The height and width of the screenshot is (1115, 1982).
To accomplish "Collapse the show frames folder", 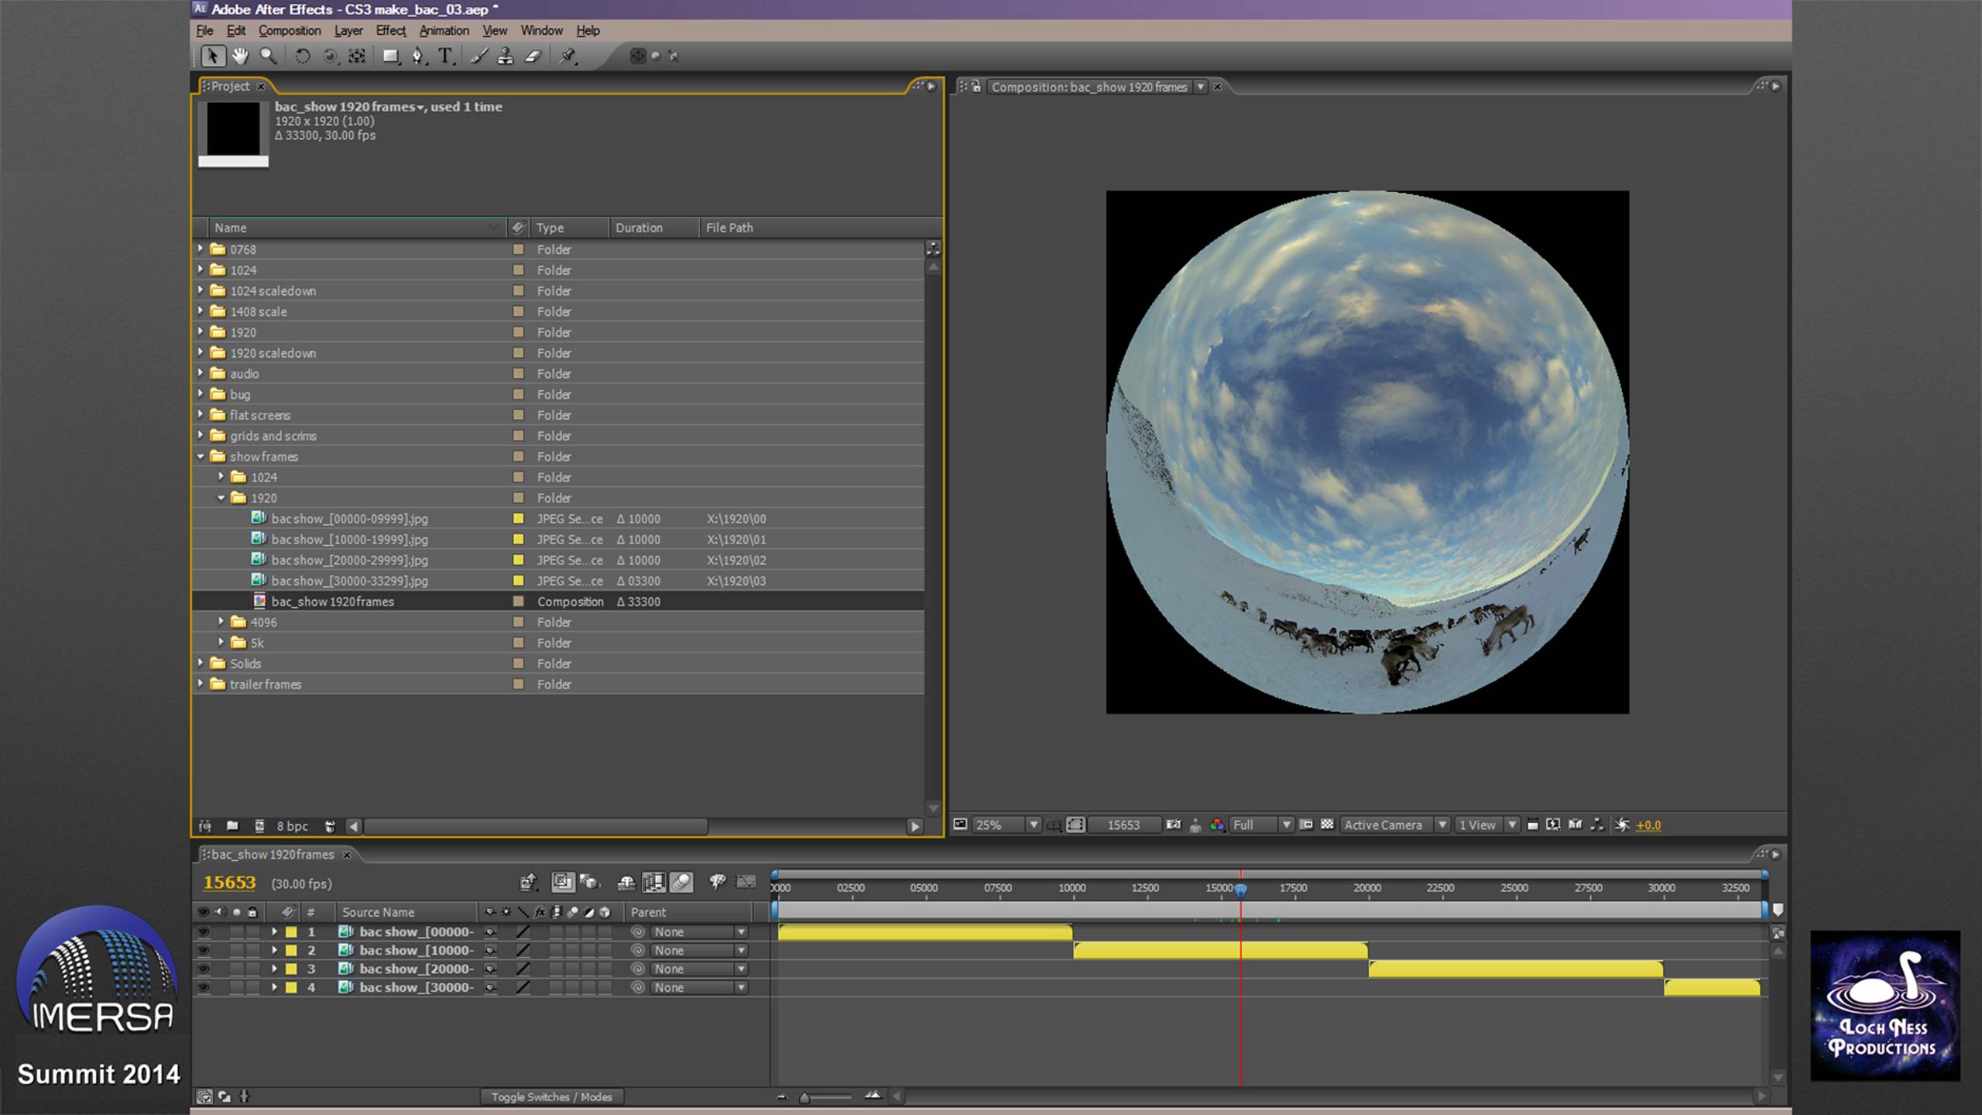I will (201, 456).
